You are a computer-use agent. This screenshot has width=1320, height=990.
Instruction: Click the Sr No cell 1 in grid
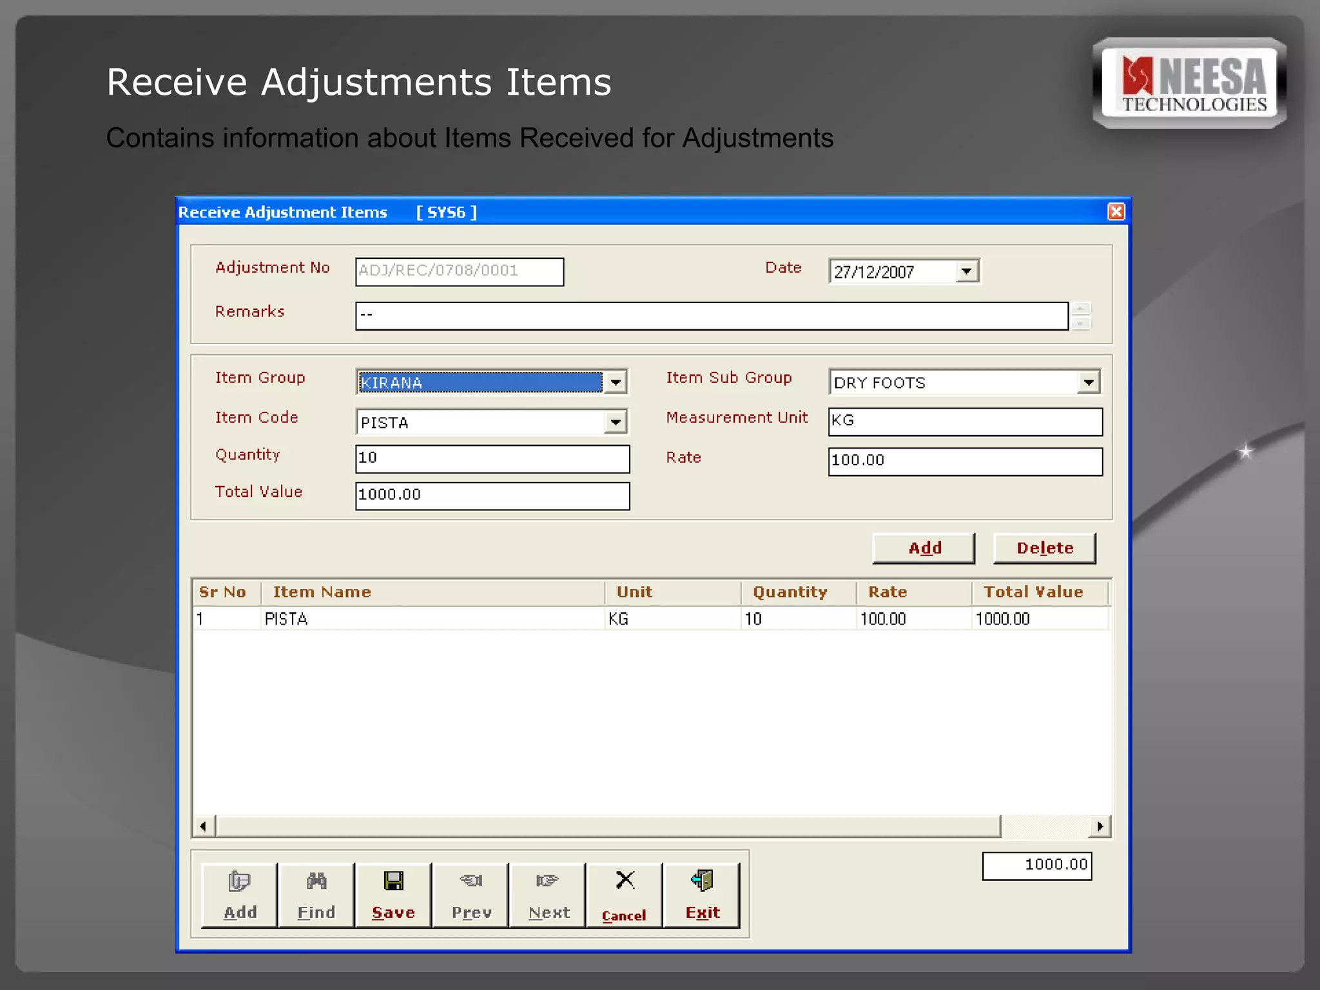click(226, 619)
